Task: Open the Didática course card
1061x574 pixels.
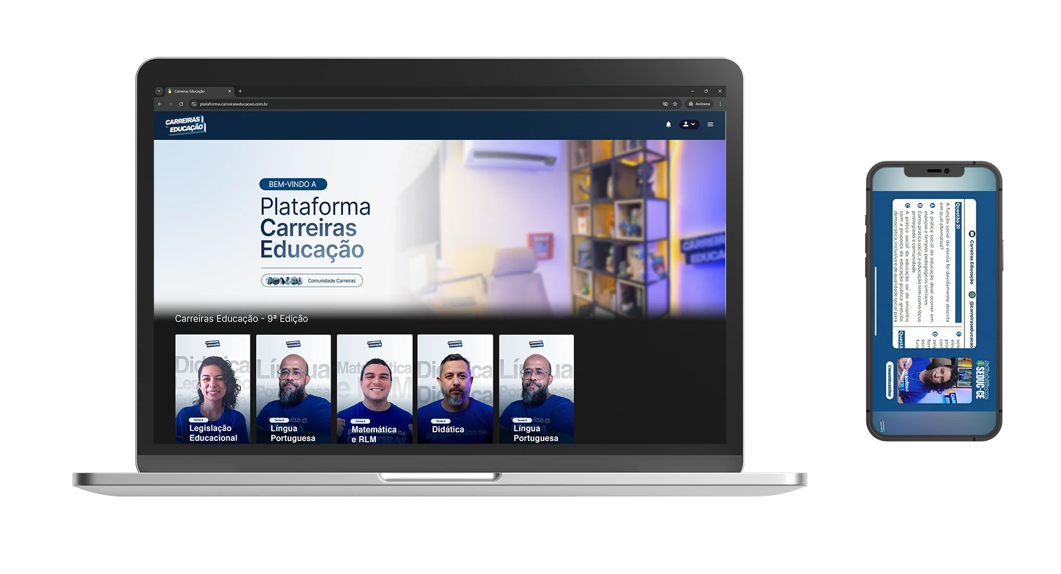Action: click(455, 389)
